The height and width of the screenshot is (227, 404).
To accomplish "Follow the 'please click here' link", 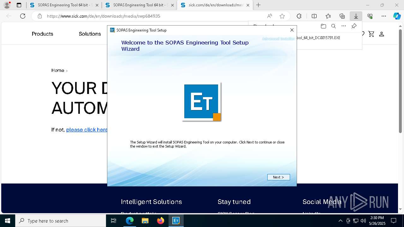I will (x=87, y=130).
